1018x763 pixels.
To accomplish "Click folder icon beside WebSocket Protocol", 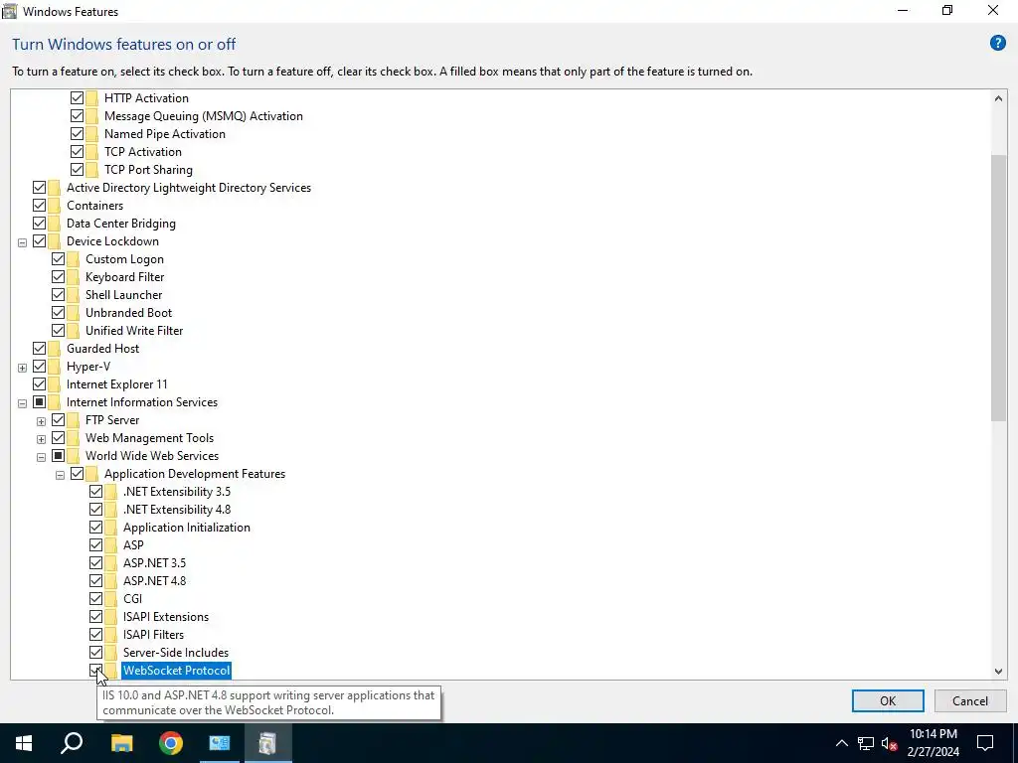I will click(x=111, y=671).
